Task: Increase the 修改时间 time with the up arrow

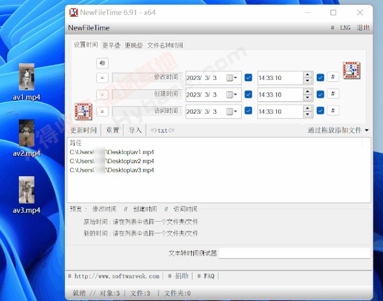Action: (x=308, y=75)
